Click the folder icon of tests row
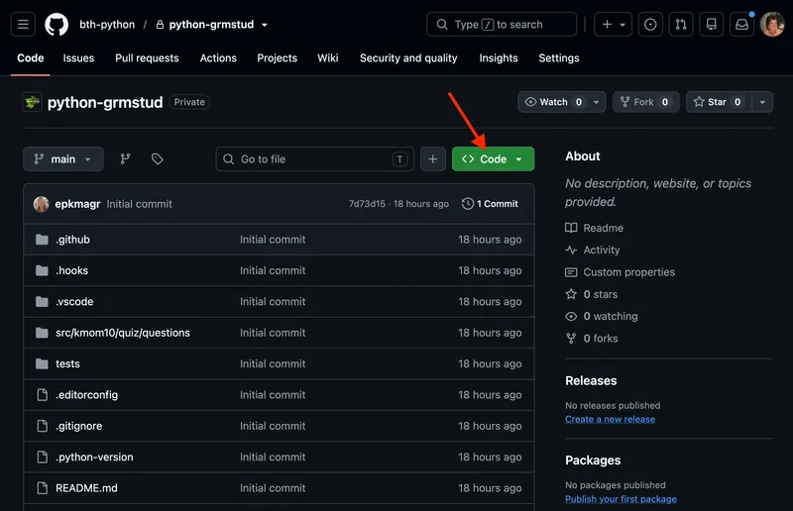This screenshot has width=793, height=511. click(x=42, y=363)
